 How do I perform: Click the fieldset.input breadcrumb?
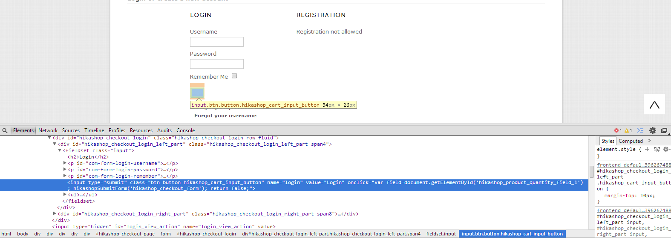(441, 234)
